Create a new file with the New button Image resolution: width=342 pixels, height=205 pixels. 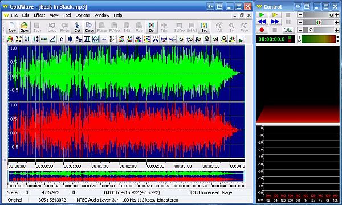click(x=12, y=27)
